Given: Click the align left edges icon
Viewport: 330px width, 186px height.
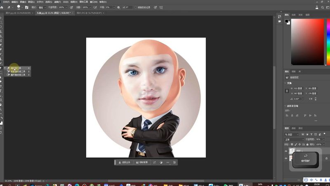Looking at the screenshot, I should [287, 116].
